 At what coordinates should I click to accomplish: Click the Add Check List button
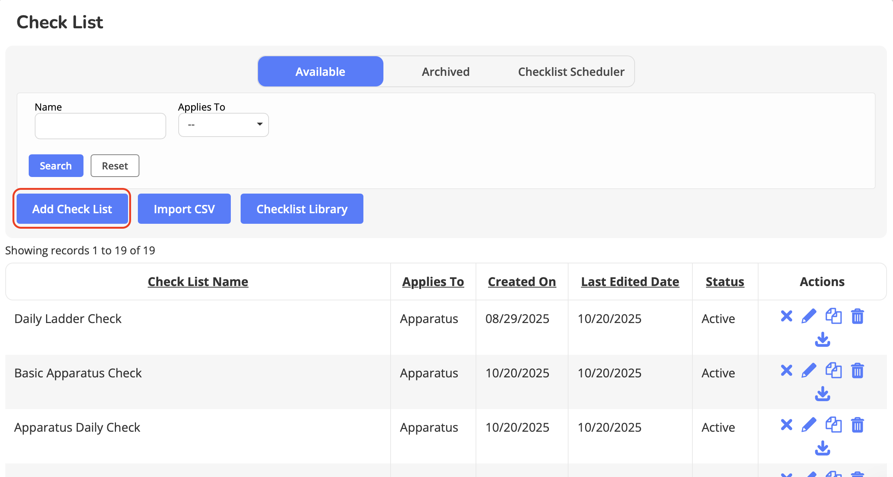click(x=72, y=209)
